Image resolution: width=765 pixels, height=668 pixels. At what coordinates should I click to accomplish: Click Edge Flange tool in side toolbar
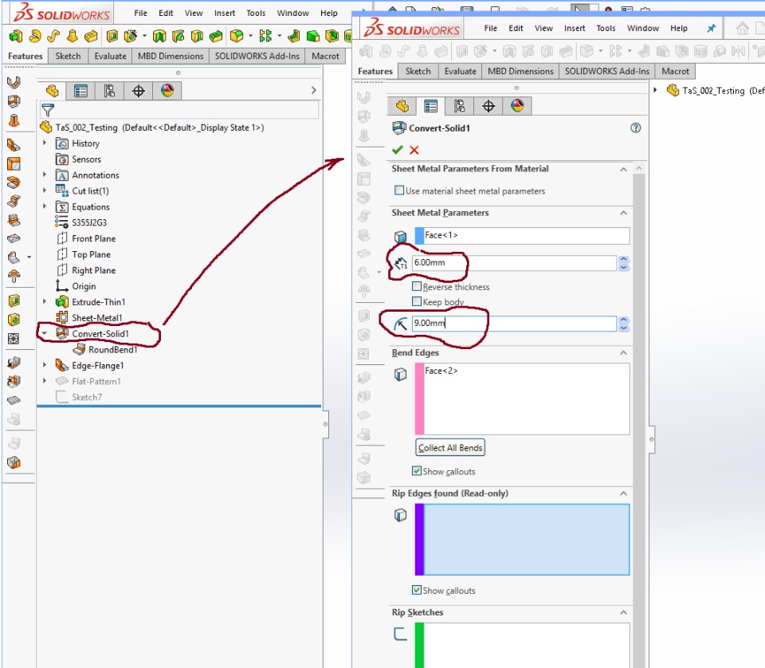tap(14, 145)
